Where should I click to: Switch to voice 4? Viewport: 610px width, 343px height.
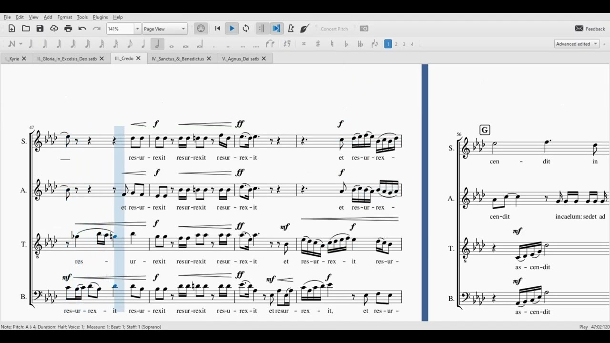[x=412, y=44]
